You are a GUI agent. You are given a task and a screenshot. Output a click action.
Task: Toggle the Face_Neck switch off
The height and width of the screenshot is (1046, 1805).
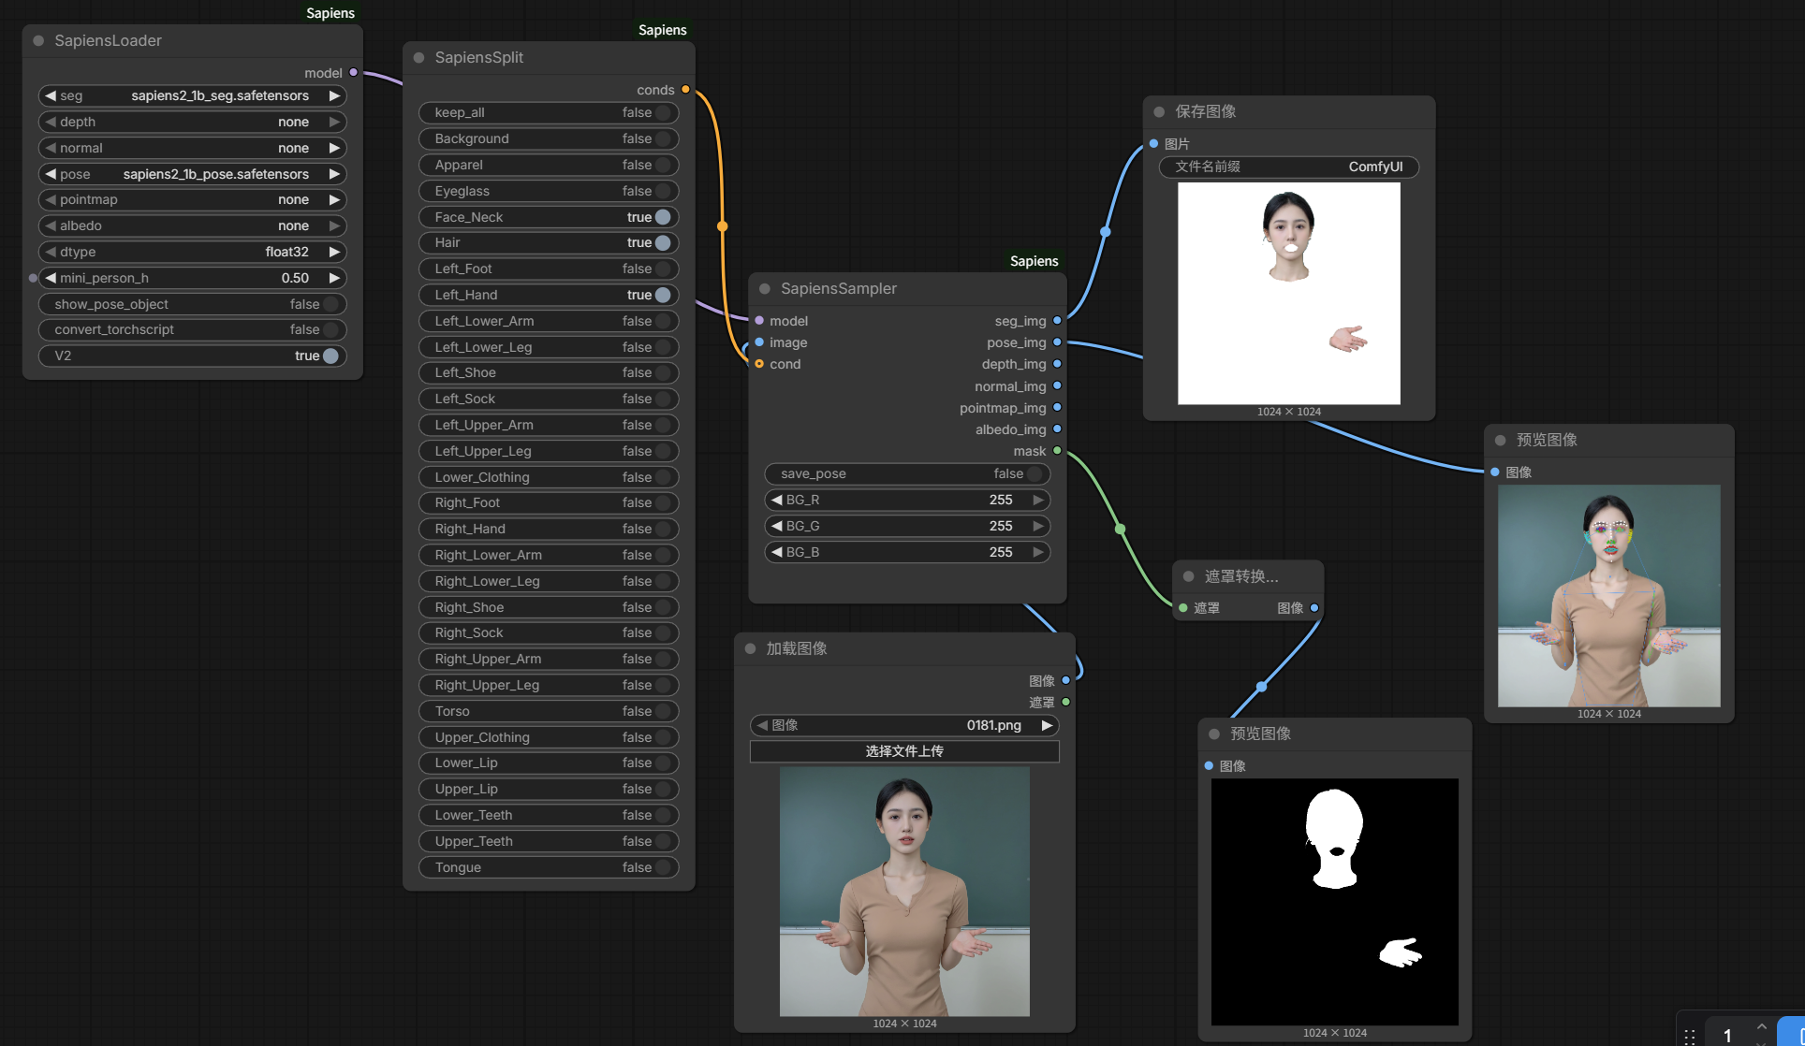click(663, 217)
